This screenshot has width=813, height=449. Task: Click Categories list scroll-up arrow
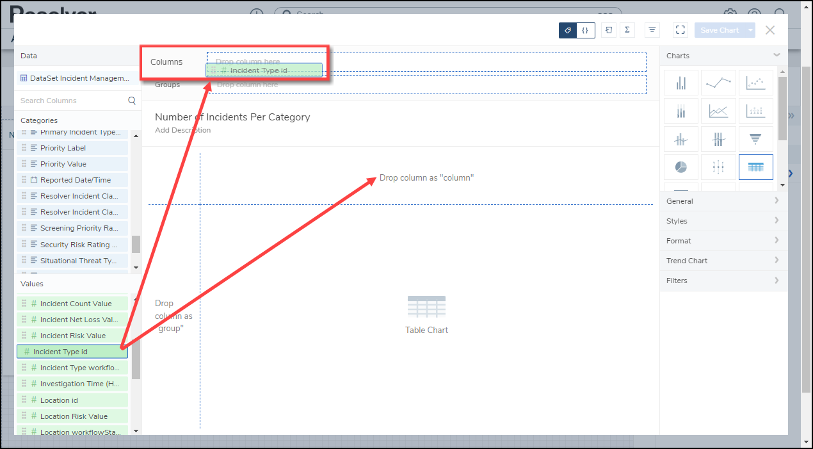[136, 135]
